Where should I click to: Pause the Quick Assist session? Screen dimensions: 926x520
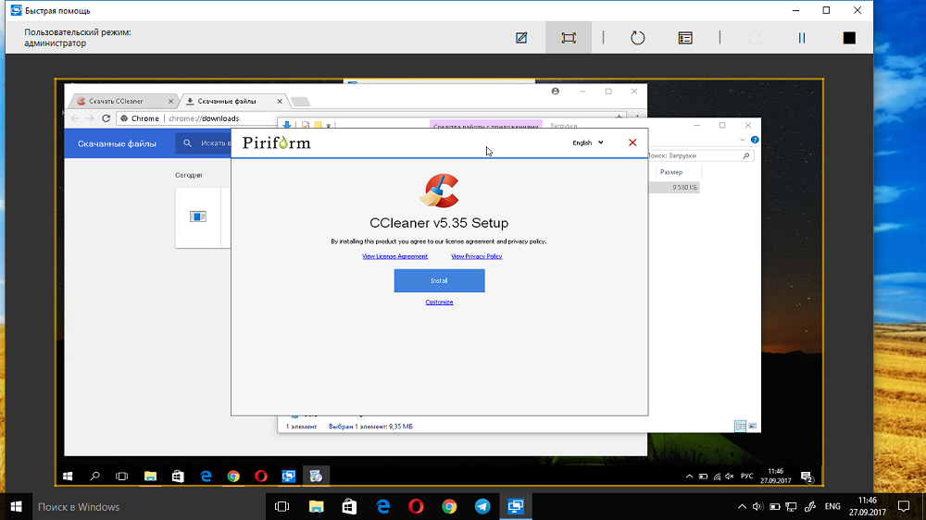point(801,38)
